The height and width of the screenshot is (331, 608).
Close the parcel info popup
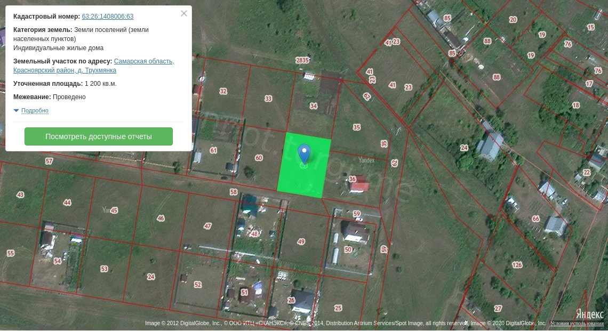184,13
